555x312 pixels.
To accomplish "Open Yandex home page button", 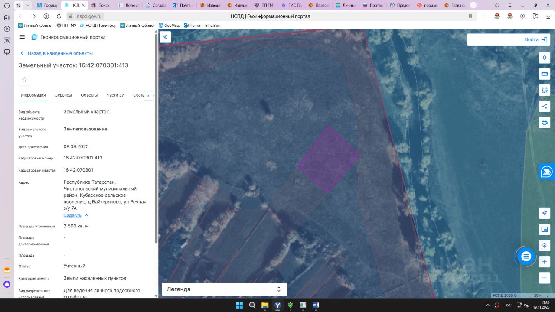I will tap(46, 16).
